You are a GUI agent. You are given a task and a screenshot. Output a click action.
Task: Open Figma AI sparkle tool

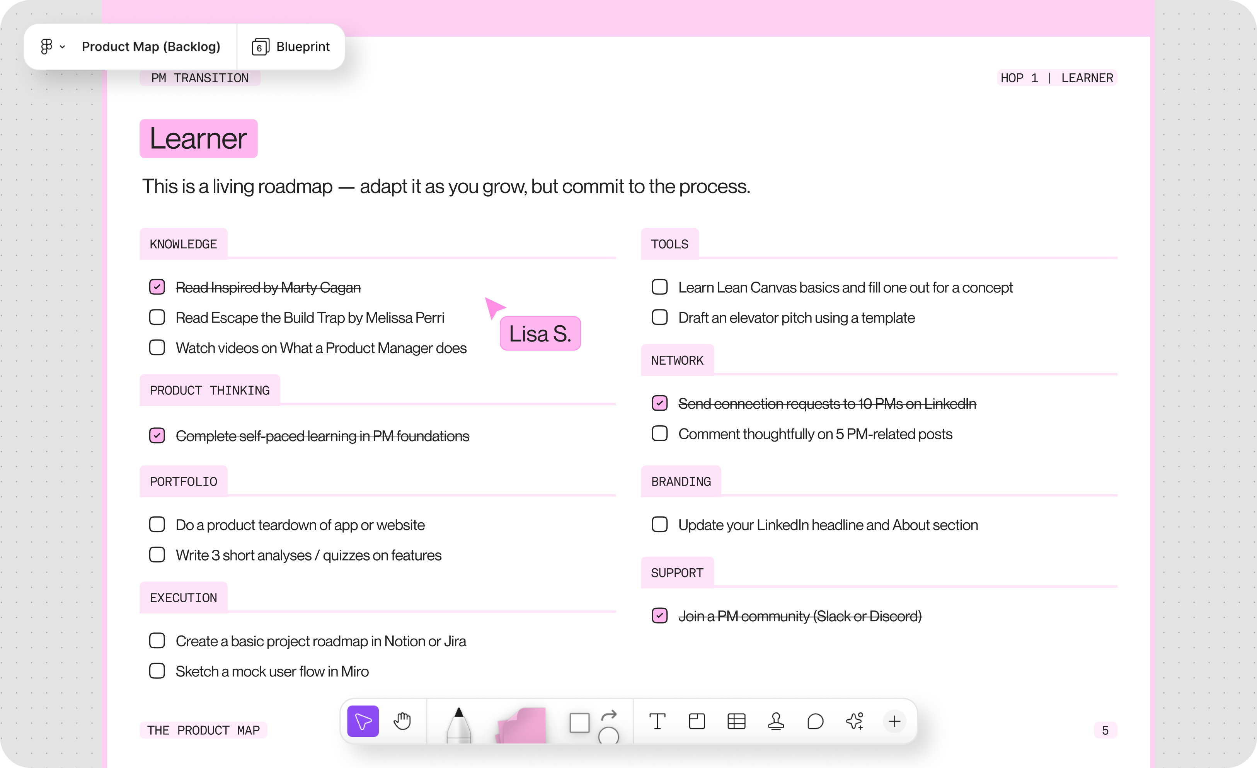tap(855, 721)
